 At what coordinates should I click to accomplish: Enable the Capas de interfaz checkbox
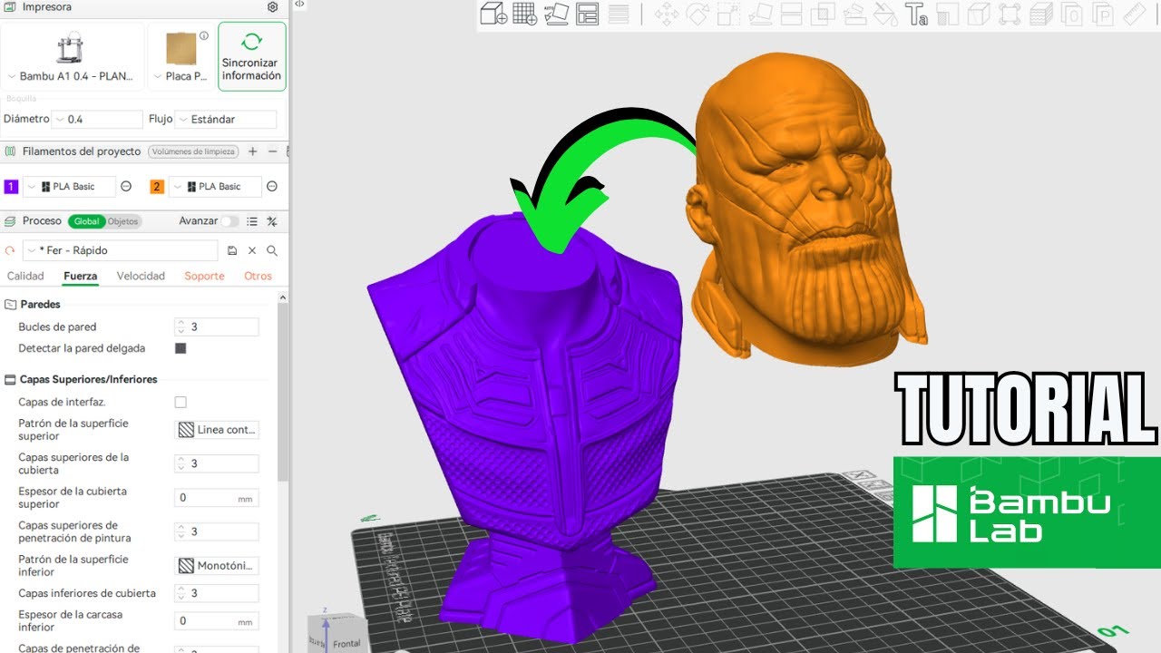(x=180, y=402)
